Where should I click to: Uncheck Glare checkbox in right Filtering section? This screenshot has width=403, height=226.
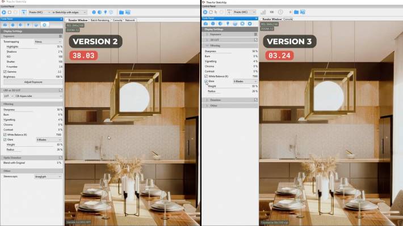pyautogui.click(x=206, y=82)
